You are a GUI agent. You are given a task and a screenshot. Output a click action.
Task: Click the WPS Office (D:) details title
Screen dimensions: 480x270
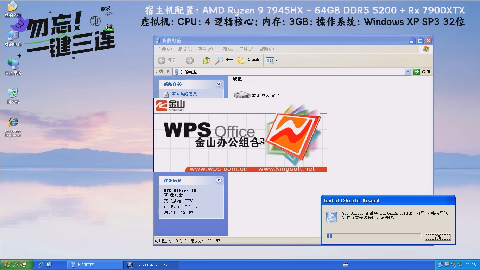click(182, 191)
